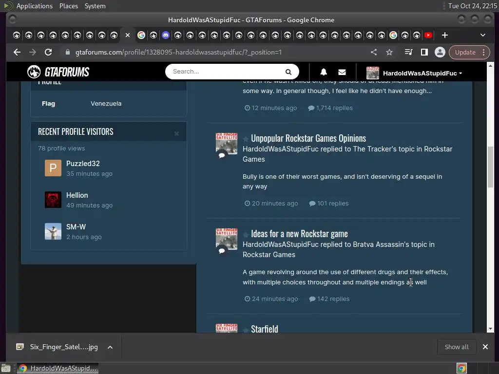The image size is (499, 374).
Task: Click Show all downloads button
Action: 456,347
